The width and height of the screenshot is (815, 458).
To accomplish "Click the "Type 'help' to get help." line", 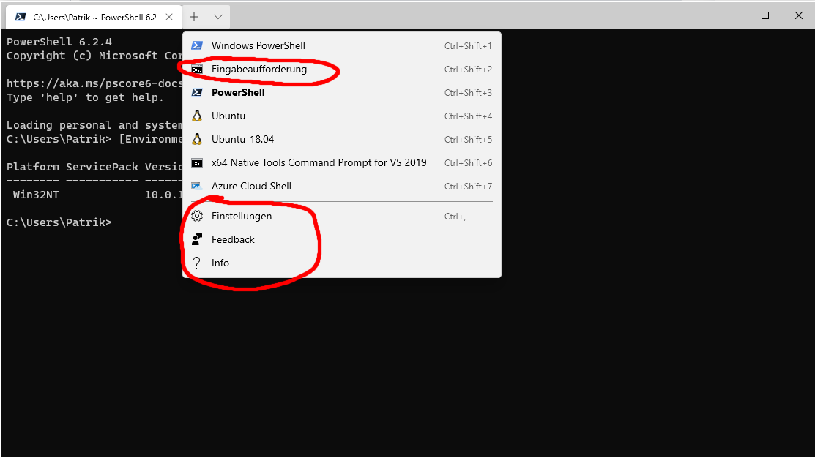I will pos(85,97).
